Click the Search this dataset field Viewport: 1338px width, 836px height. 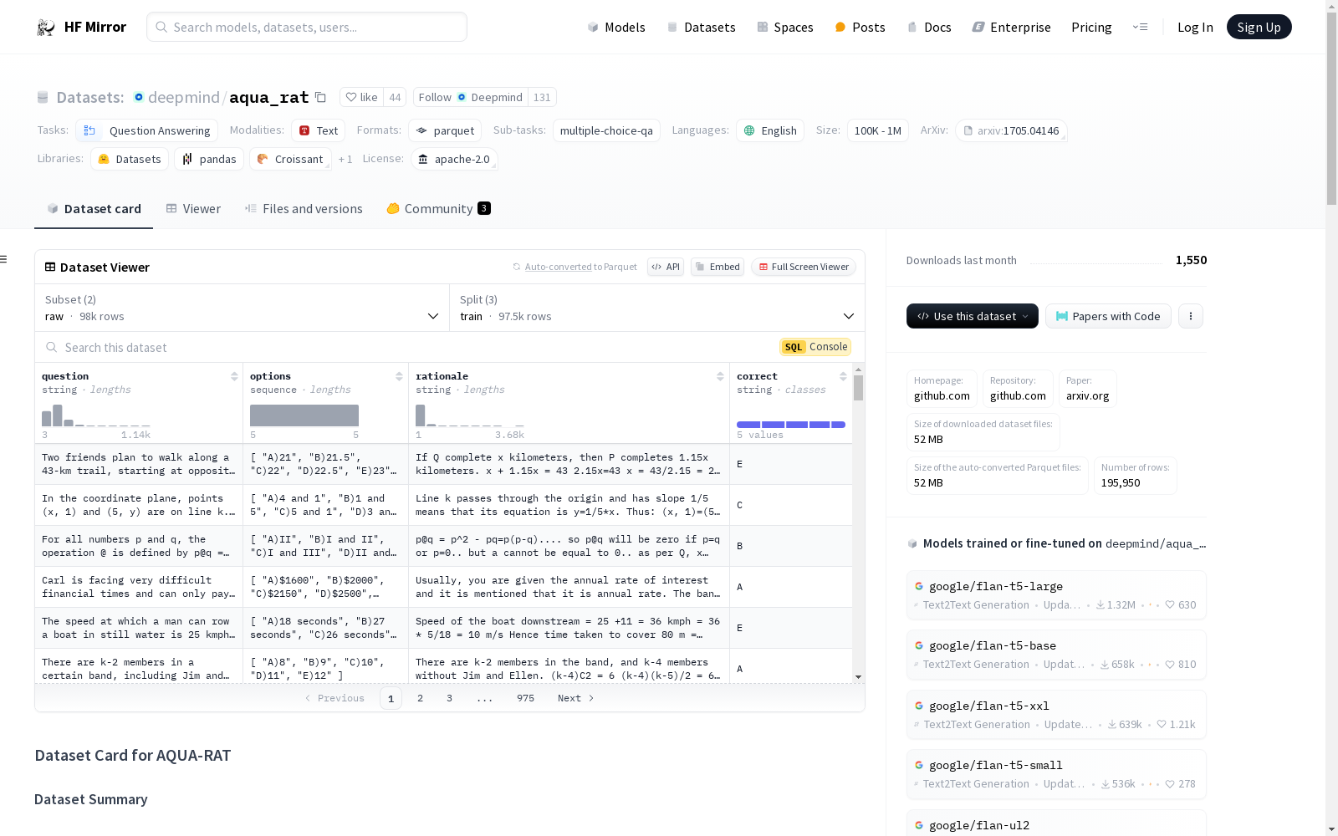click(406, 347)
